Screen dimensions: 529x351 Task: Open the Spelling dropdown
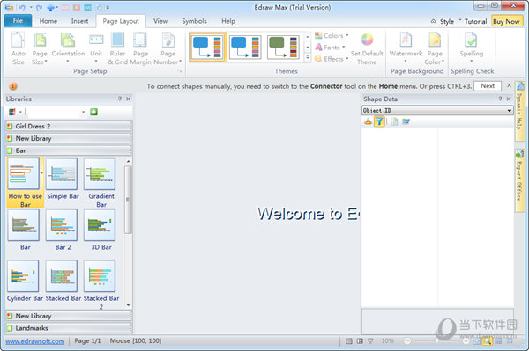click(x=472, y=48)
